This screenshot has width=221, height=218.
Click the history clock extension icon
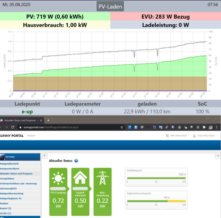pyautogui.click(x=154, y=127)
